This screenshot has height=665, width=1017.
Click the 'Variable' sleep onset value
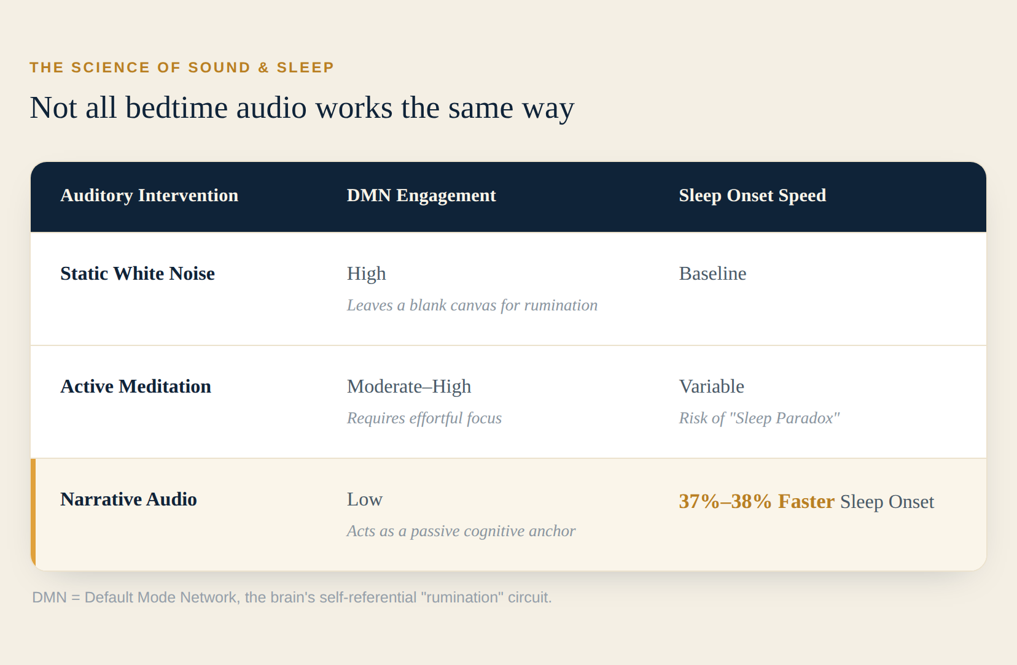[712, 386]
